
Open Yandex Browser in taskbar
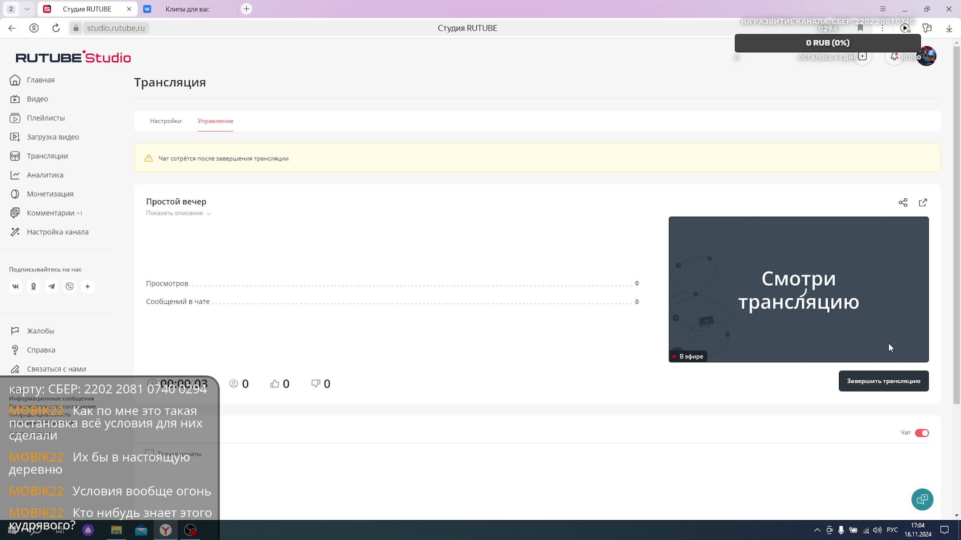click(166, 530)
